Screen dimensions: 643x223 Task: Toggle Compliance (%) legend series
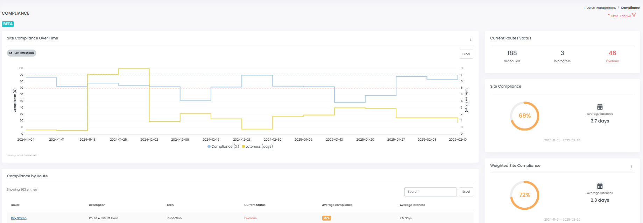(223, 147)
